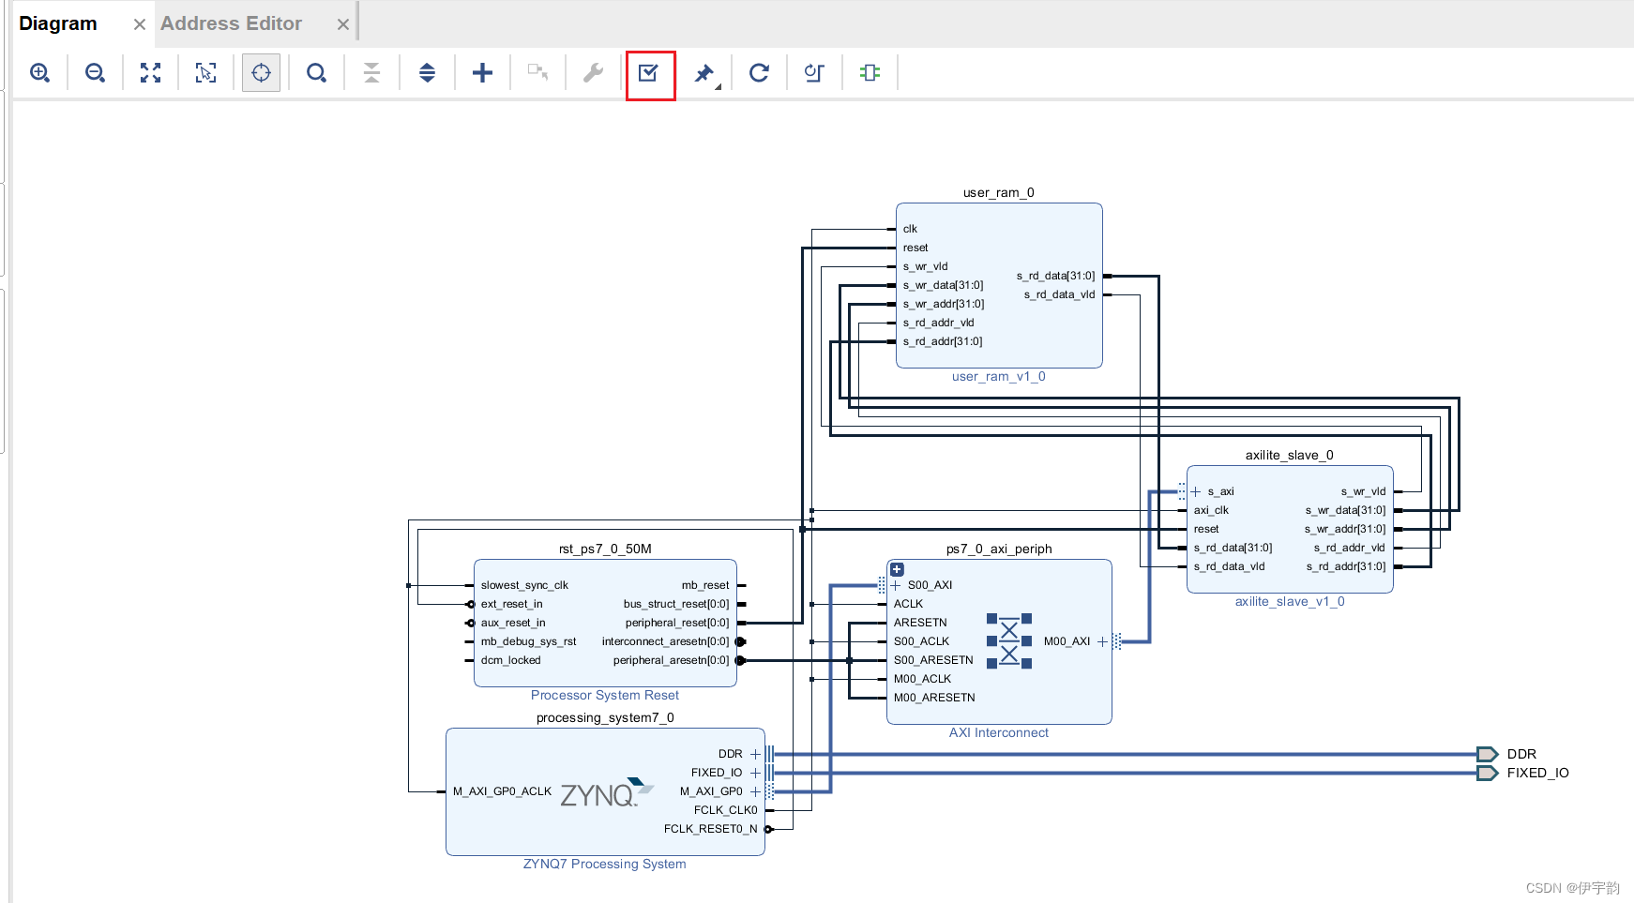Close the Address Editor tab
Viewport: 1634px width, 903px height.
pyautogui.click(x=343, y=24)
